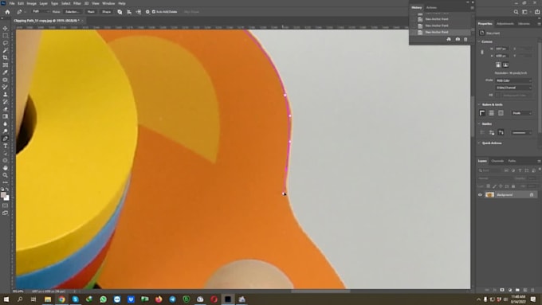Click the Mask button in options bar
The image size is (542, 305).
pyautogui.click(x=91, y=12)
